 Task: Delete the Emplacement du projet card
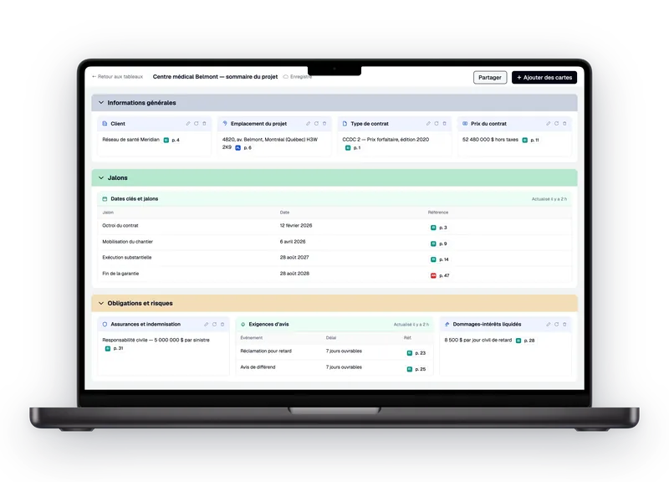tap(324, 123)
